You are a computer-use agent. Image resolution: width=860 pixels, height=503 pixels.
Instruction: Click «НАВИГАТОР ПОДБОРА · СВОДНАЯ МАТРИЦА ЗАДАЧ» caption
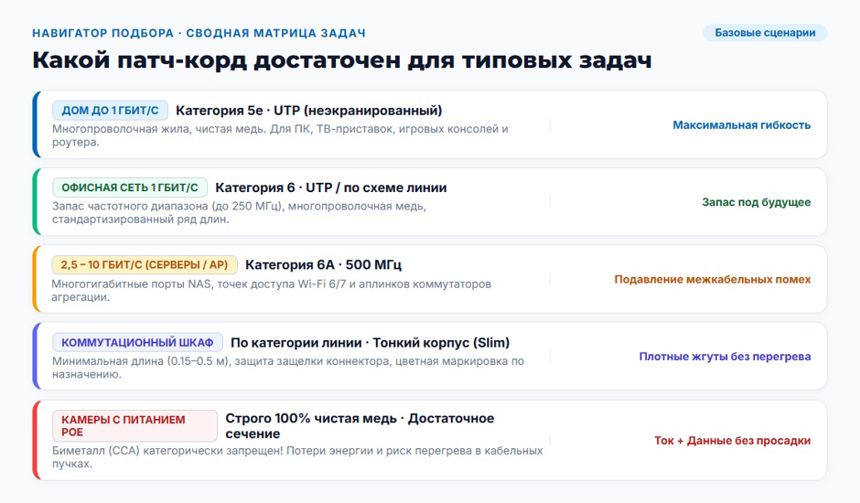pos(199,33)
